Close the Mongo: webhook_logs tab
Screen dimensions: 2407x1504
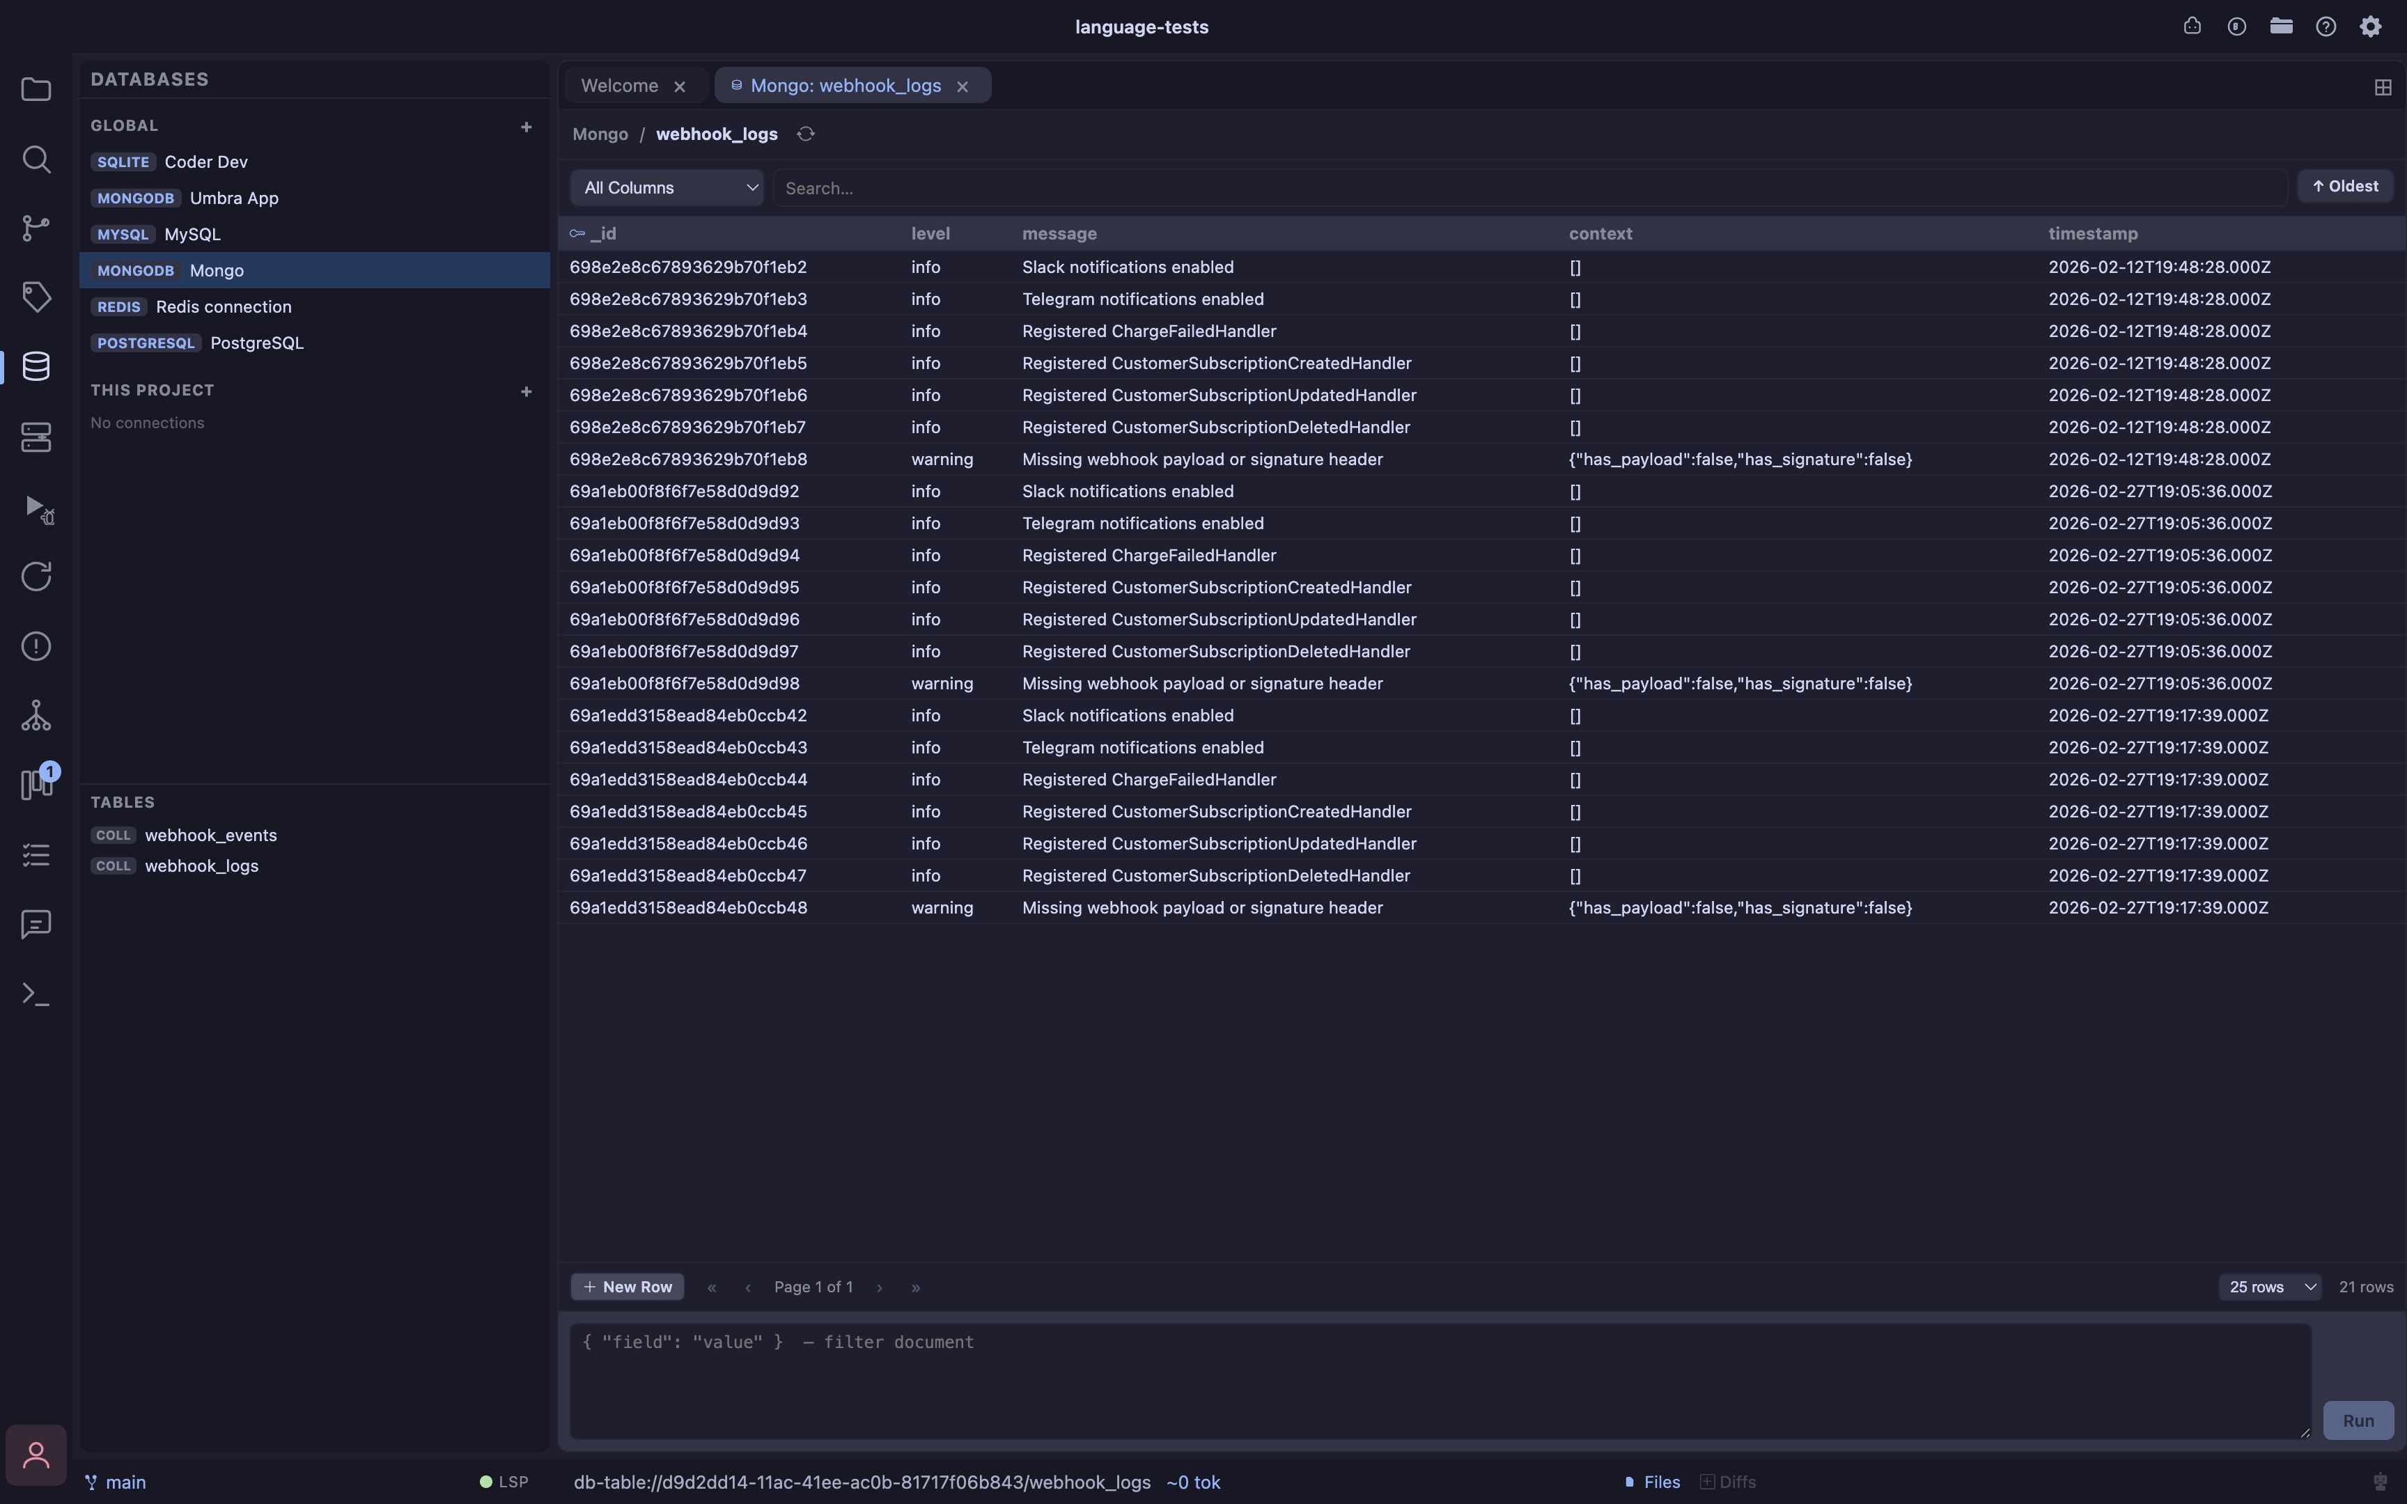[x=962, y=86]
